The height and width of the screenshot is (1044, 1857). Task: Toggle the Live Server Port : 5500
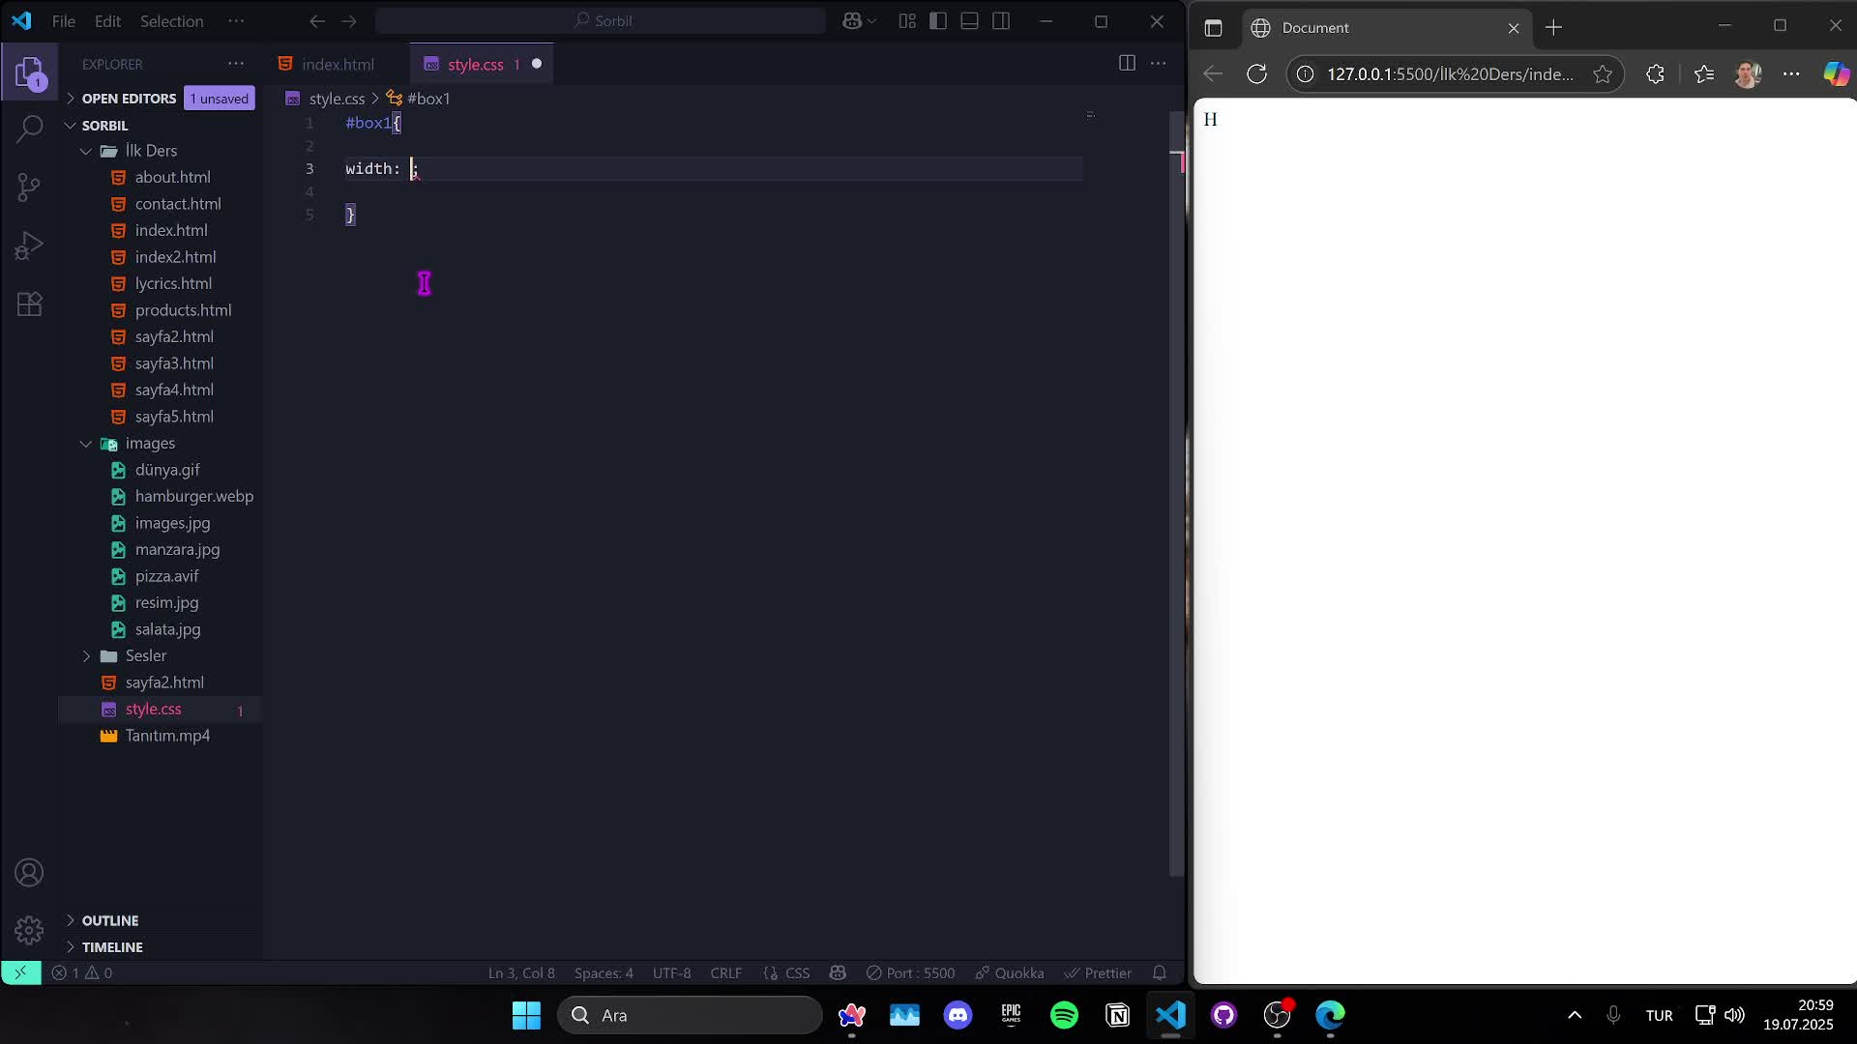tap(910, 972)
